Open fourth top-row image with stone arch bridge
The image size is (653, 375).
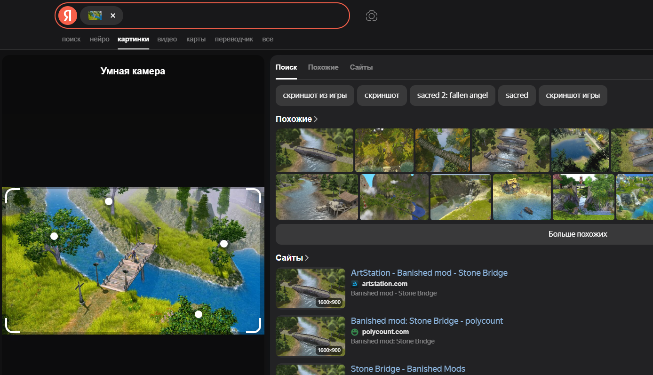[x=510, y=150]
